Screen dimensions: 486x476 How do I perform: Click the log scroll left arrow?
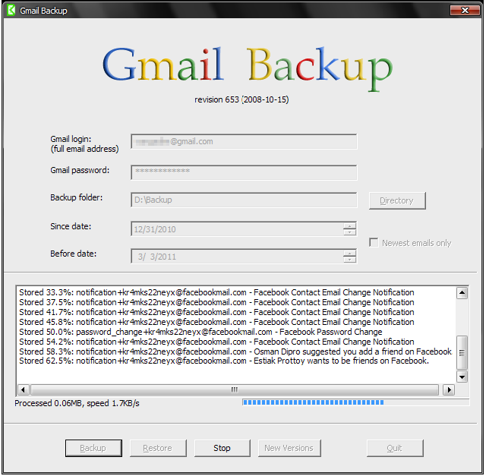tap(24, 389)
